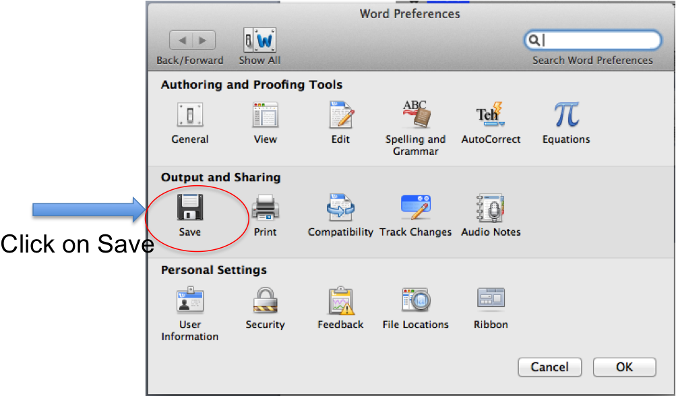This screenshot has width=676, height=396.
Task: Click the Search Word Preferences field
Action: click(593, 40)
